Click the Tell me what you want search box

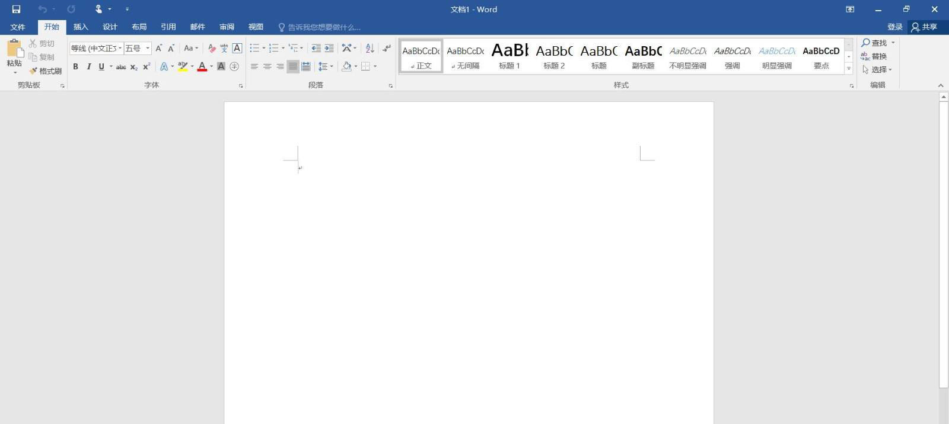pos(320,27)
